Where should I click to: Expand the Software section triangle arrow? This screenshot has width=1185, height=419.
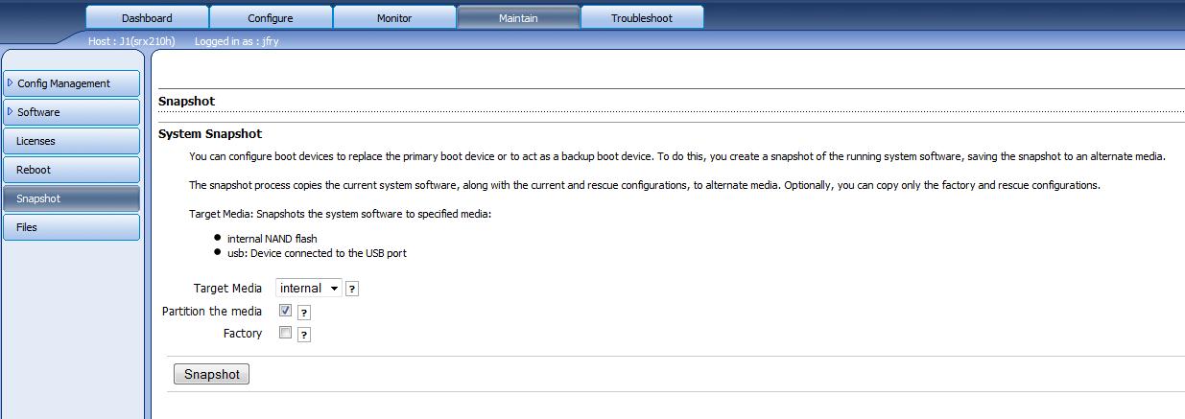11,112
